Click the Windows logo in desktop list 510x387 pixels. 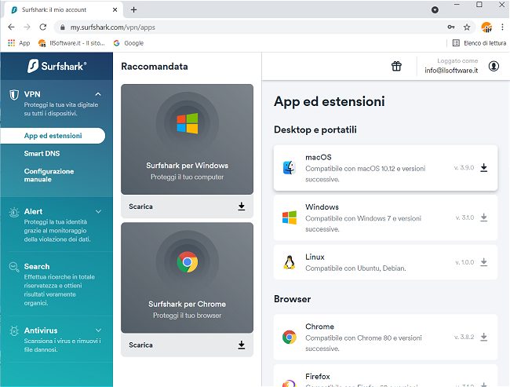[x=290, y=217]
